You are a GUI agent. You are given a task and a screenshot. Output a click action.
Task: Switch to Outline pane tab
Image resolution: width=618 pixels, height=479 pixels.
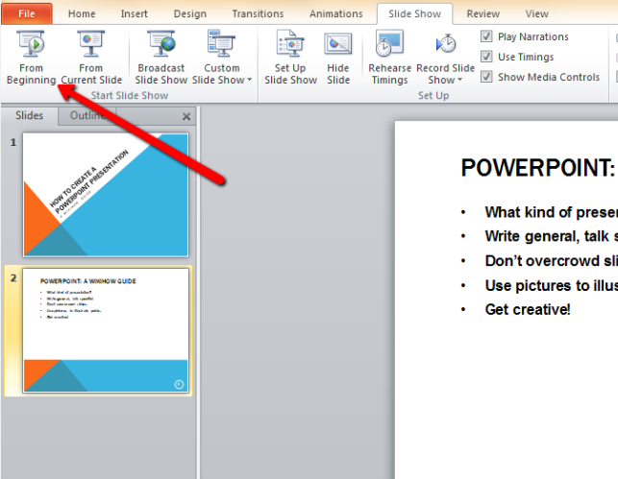tap(87, 115)
